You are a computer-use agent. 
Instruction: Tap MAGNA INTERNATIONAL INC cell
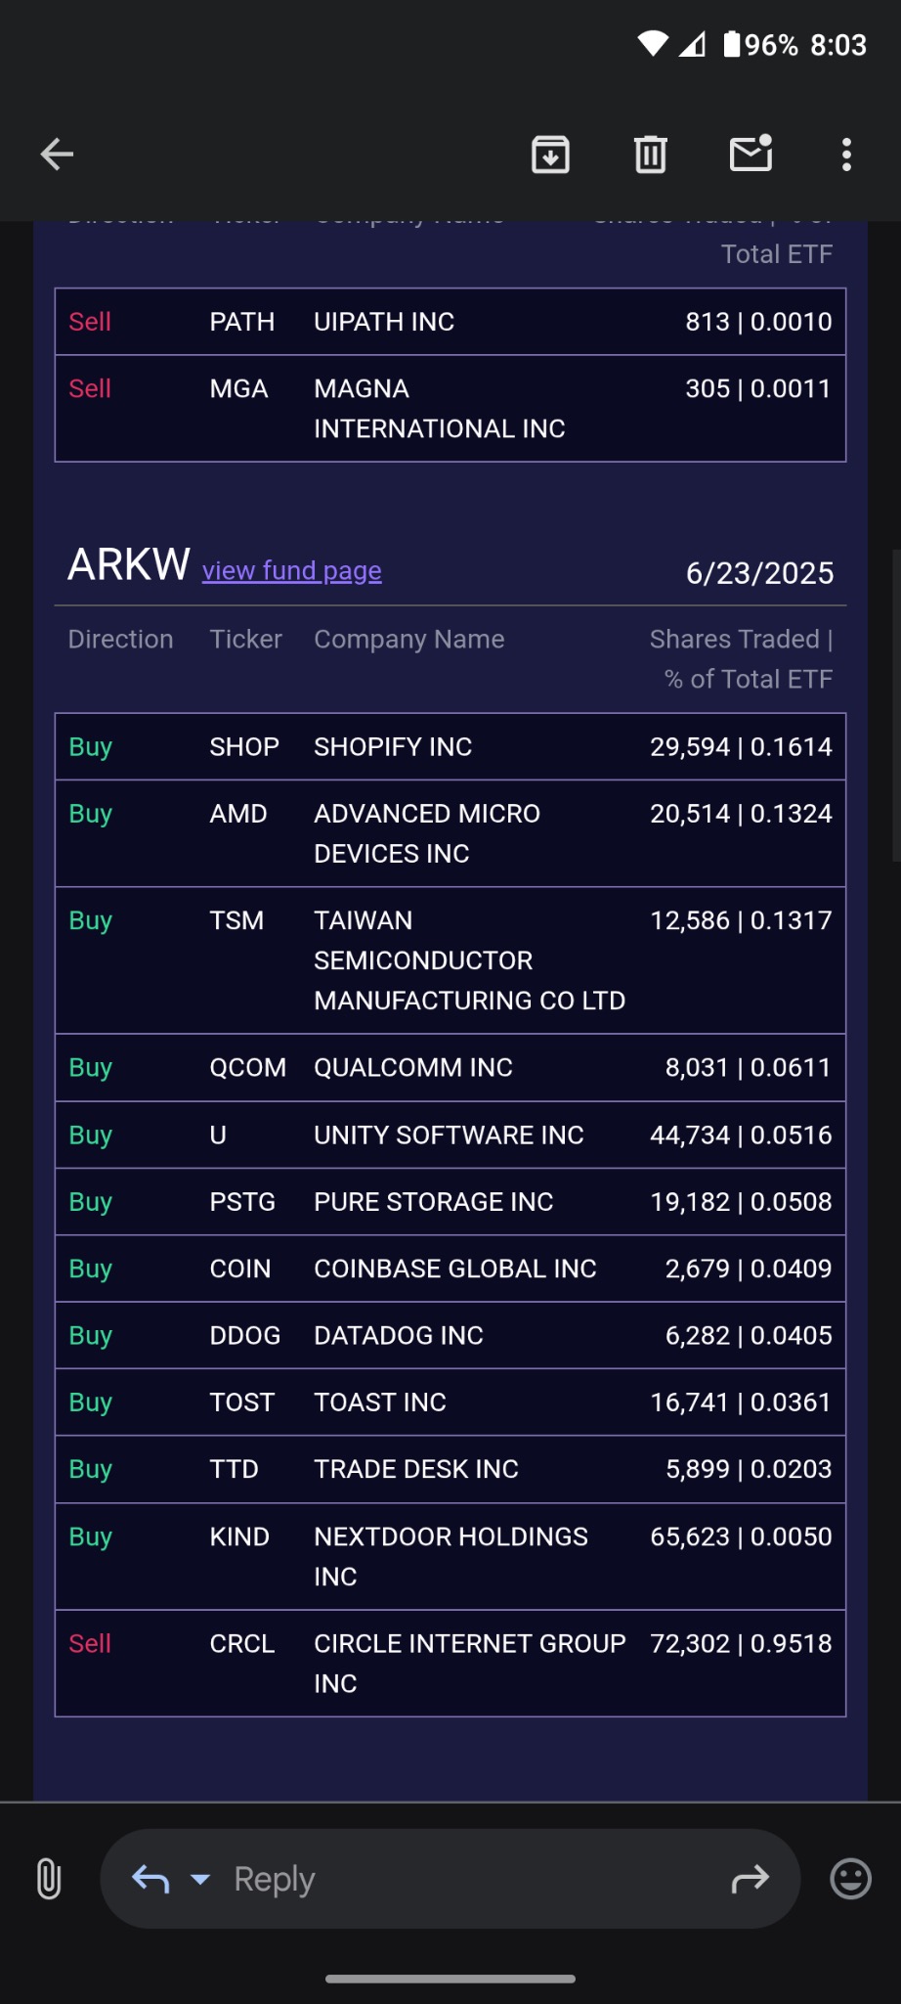[x=440, y=409]
